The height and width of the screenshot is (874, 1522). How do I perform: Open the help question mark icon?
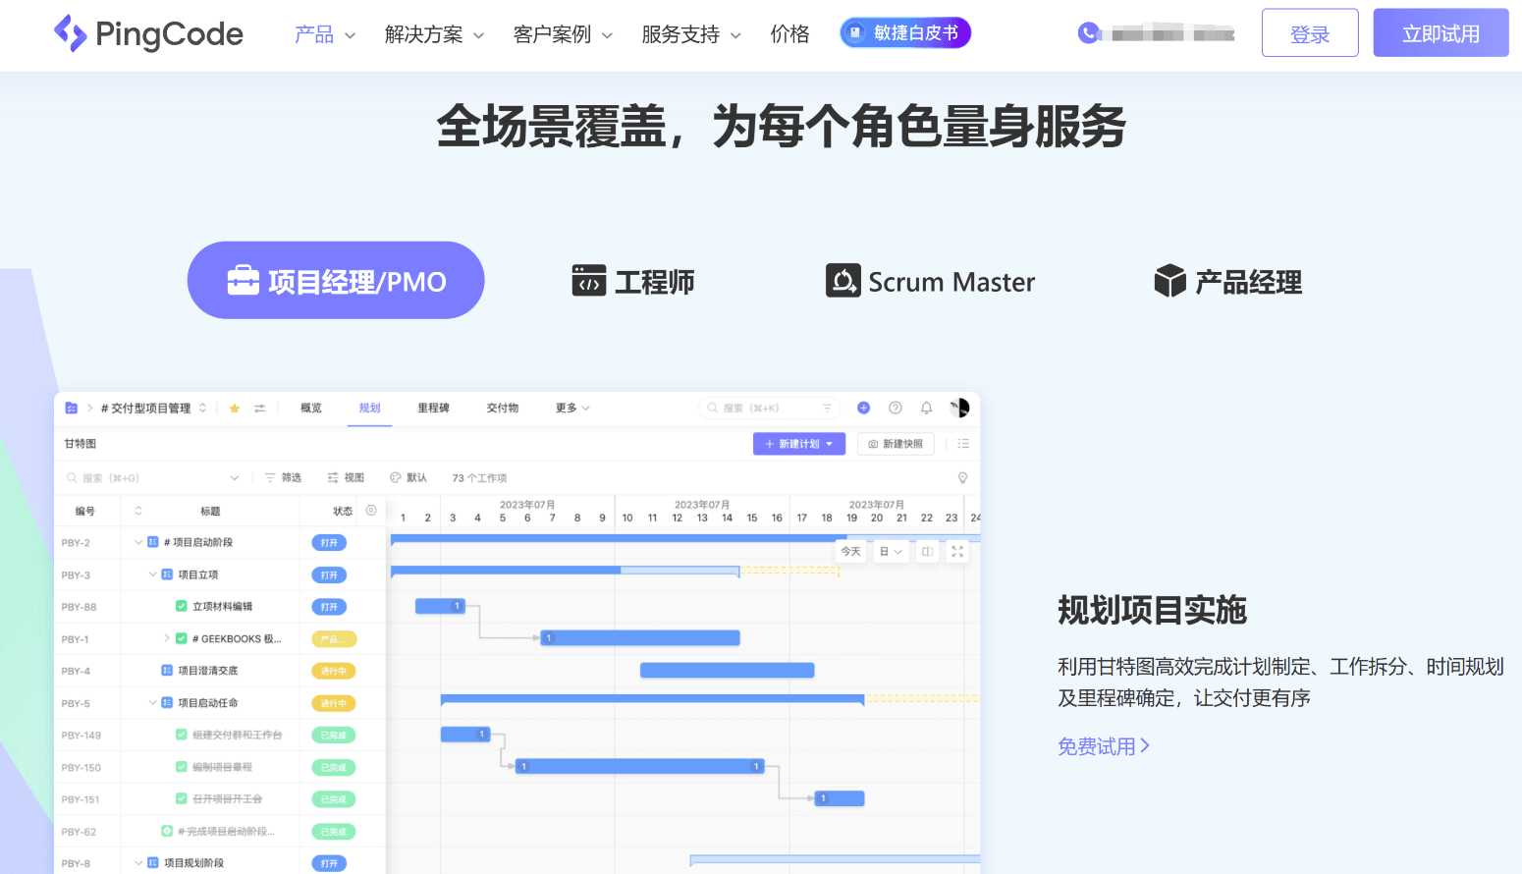(896, 408)
